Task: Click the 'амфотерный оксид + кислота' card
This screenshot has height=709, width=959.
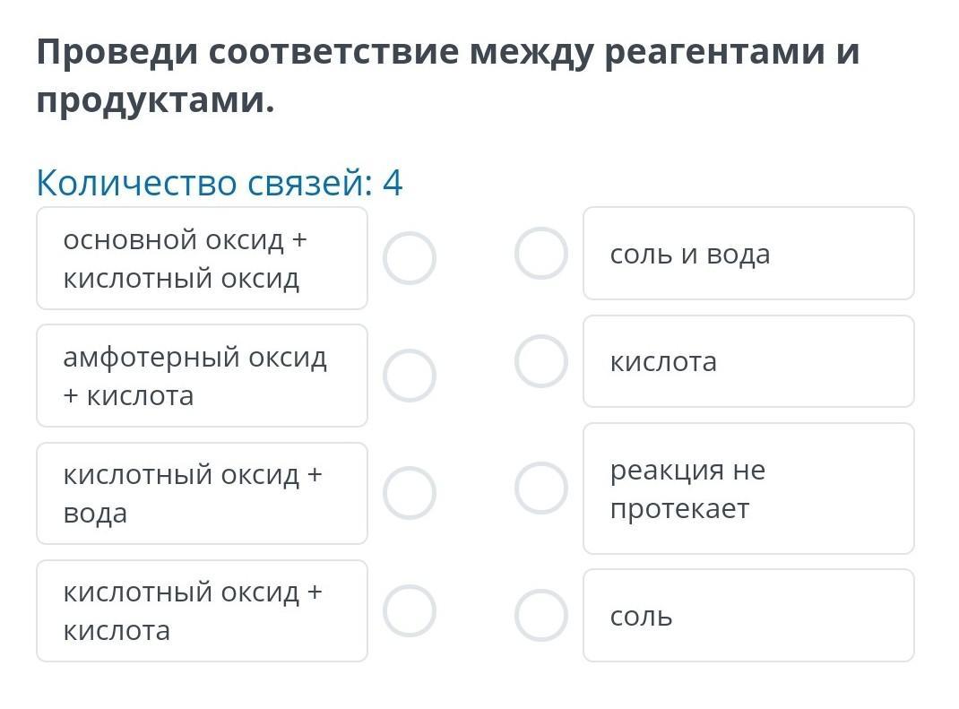Action: tap(202, 376)
